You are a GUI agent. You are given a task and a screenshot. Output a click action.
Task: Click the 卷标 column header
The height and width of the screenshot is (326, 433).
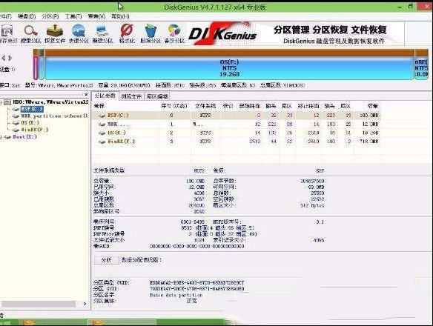99,106
